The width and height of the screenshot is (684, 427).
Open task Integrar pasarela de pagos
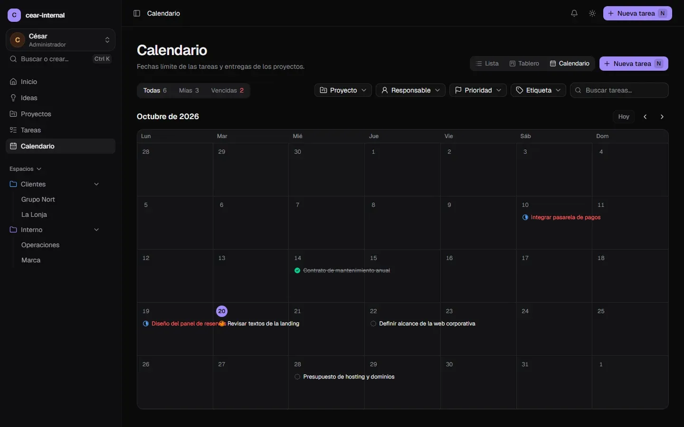pos(561,217)
